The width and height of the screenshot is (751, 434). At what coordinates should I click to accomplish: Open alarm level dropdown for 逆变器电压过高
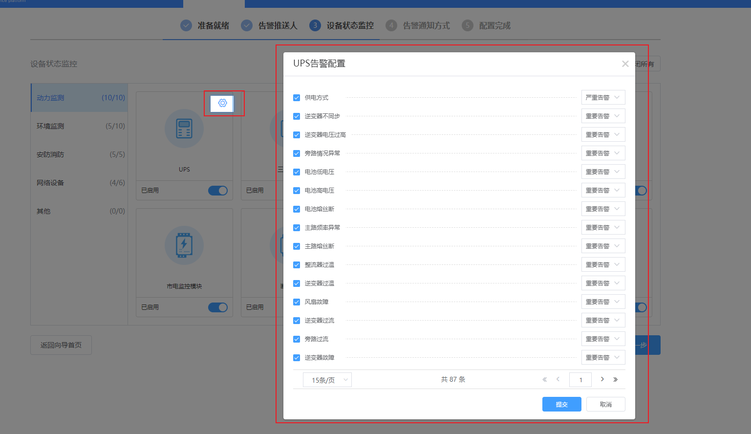point(603,134)
